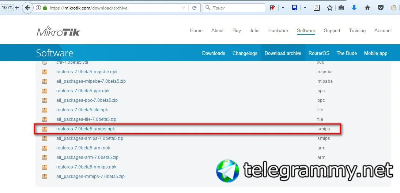Switch to the Changelogs tab
This screenshot has height=193, width=400.
point(245,53)
